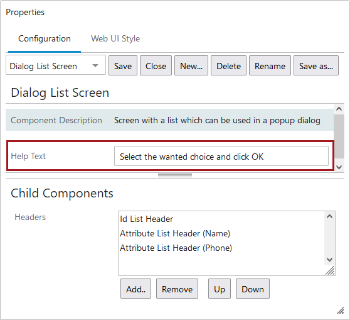Image resolution: width=350 pixels, height=320 pixels.
Task: Click scroll down arrow in properties pane
Action: coord(339,167)
